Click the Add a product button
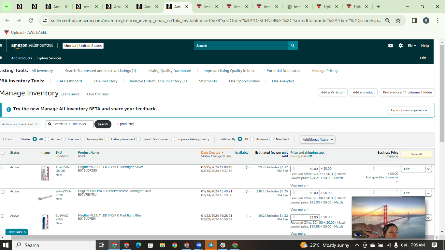 pos(364,92)
